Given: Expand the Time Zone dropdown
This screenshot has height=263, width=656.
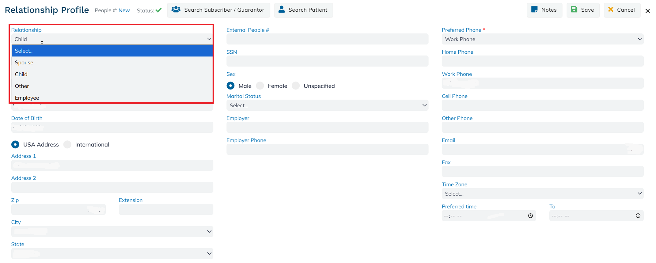Looking at the screenshot, I should pos(542,194).
